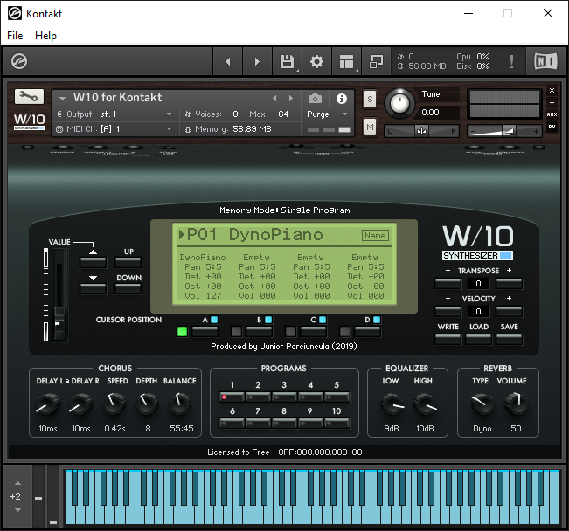Show instrument info with the i icon

click(x=342, y=99)
